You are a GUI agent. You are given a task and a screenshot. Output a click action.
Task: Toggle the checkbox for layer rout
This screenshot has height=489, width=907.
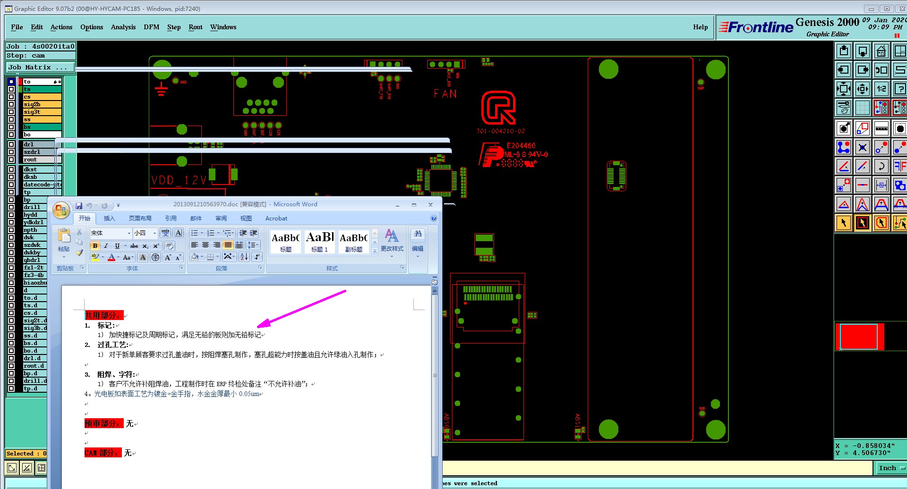tap(11, 160)
